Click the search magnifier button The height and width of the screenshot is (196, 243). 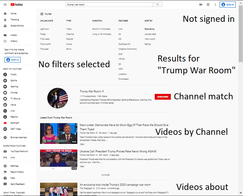tap(158, 5)
